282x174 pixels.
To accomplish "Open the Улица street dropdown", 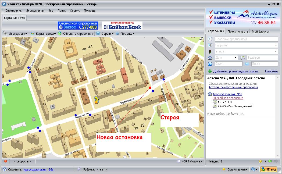I will tap(276, 51).
